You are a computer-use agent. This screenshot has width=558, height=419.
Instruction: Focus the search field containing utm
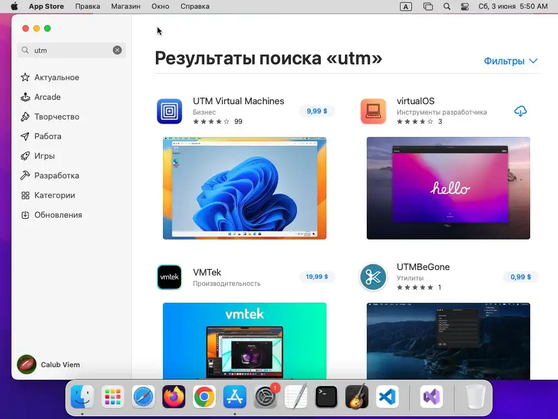(71, 50)
